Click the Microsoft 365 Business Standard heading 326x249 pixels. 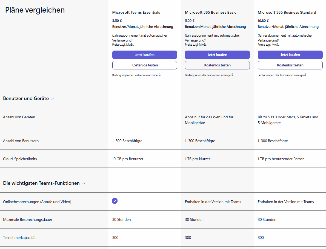pos(287,12)
